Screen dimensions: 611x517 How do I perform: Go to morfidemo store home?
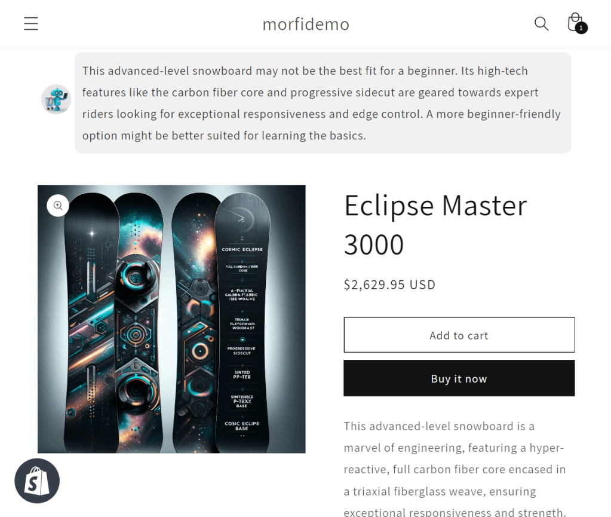pos(306,24)
